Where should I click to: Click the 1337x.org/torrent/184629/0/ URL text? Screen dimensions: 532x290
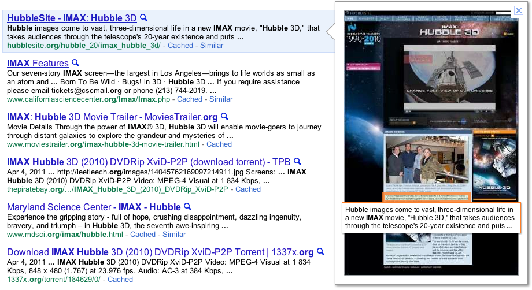[x=54, y=280]
